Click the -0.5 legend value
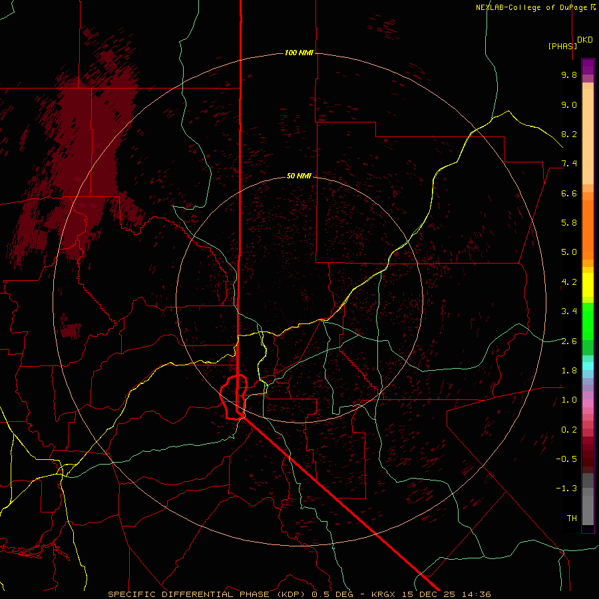 pos(566,459)
